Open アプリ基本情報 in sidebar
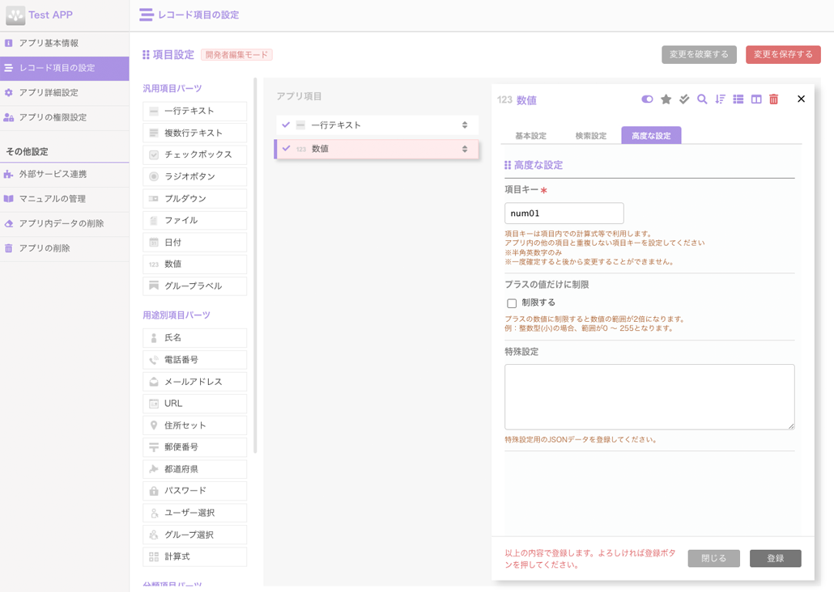 64,43
